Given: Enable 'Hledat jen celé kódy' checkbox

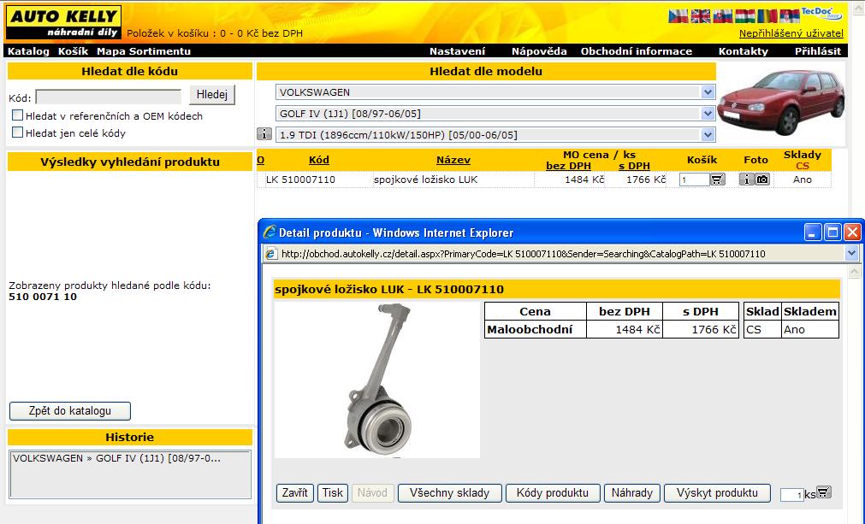Looking at the screenshot, I should tap(18, 132).
